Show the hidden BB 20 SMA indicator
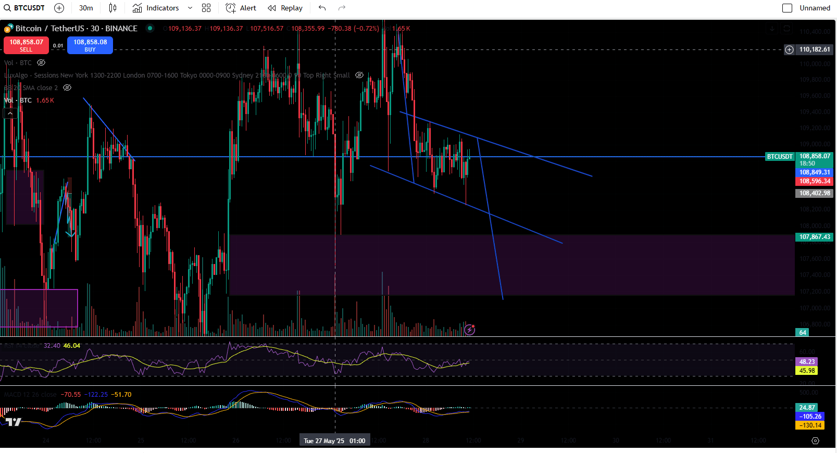The image size is (837, 453). 67,87
